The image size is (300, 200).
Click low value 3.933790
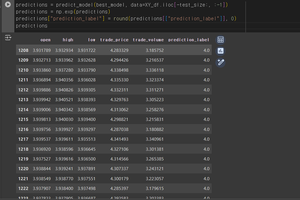[x=87, y=70]
